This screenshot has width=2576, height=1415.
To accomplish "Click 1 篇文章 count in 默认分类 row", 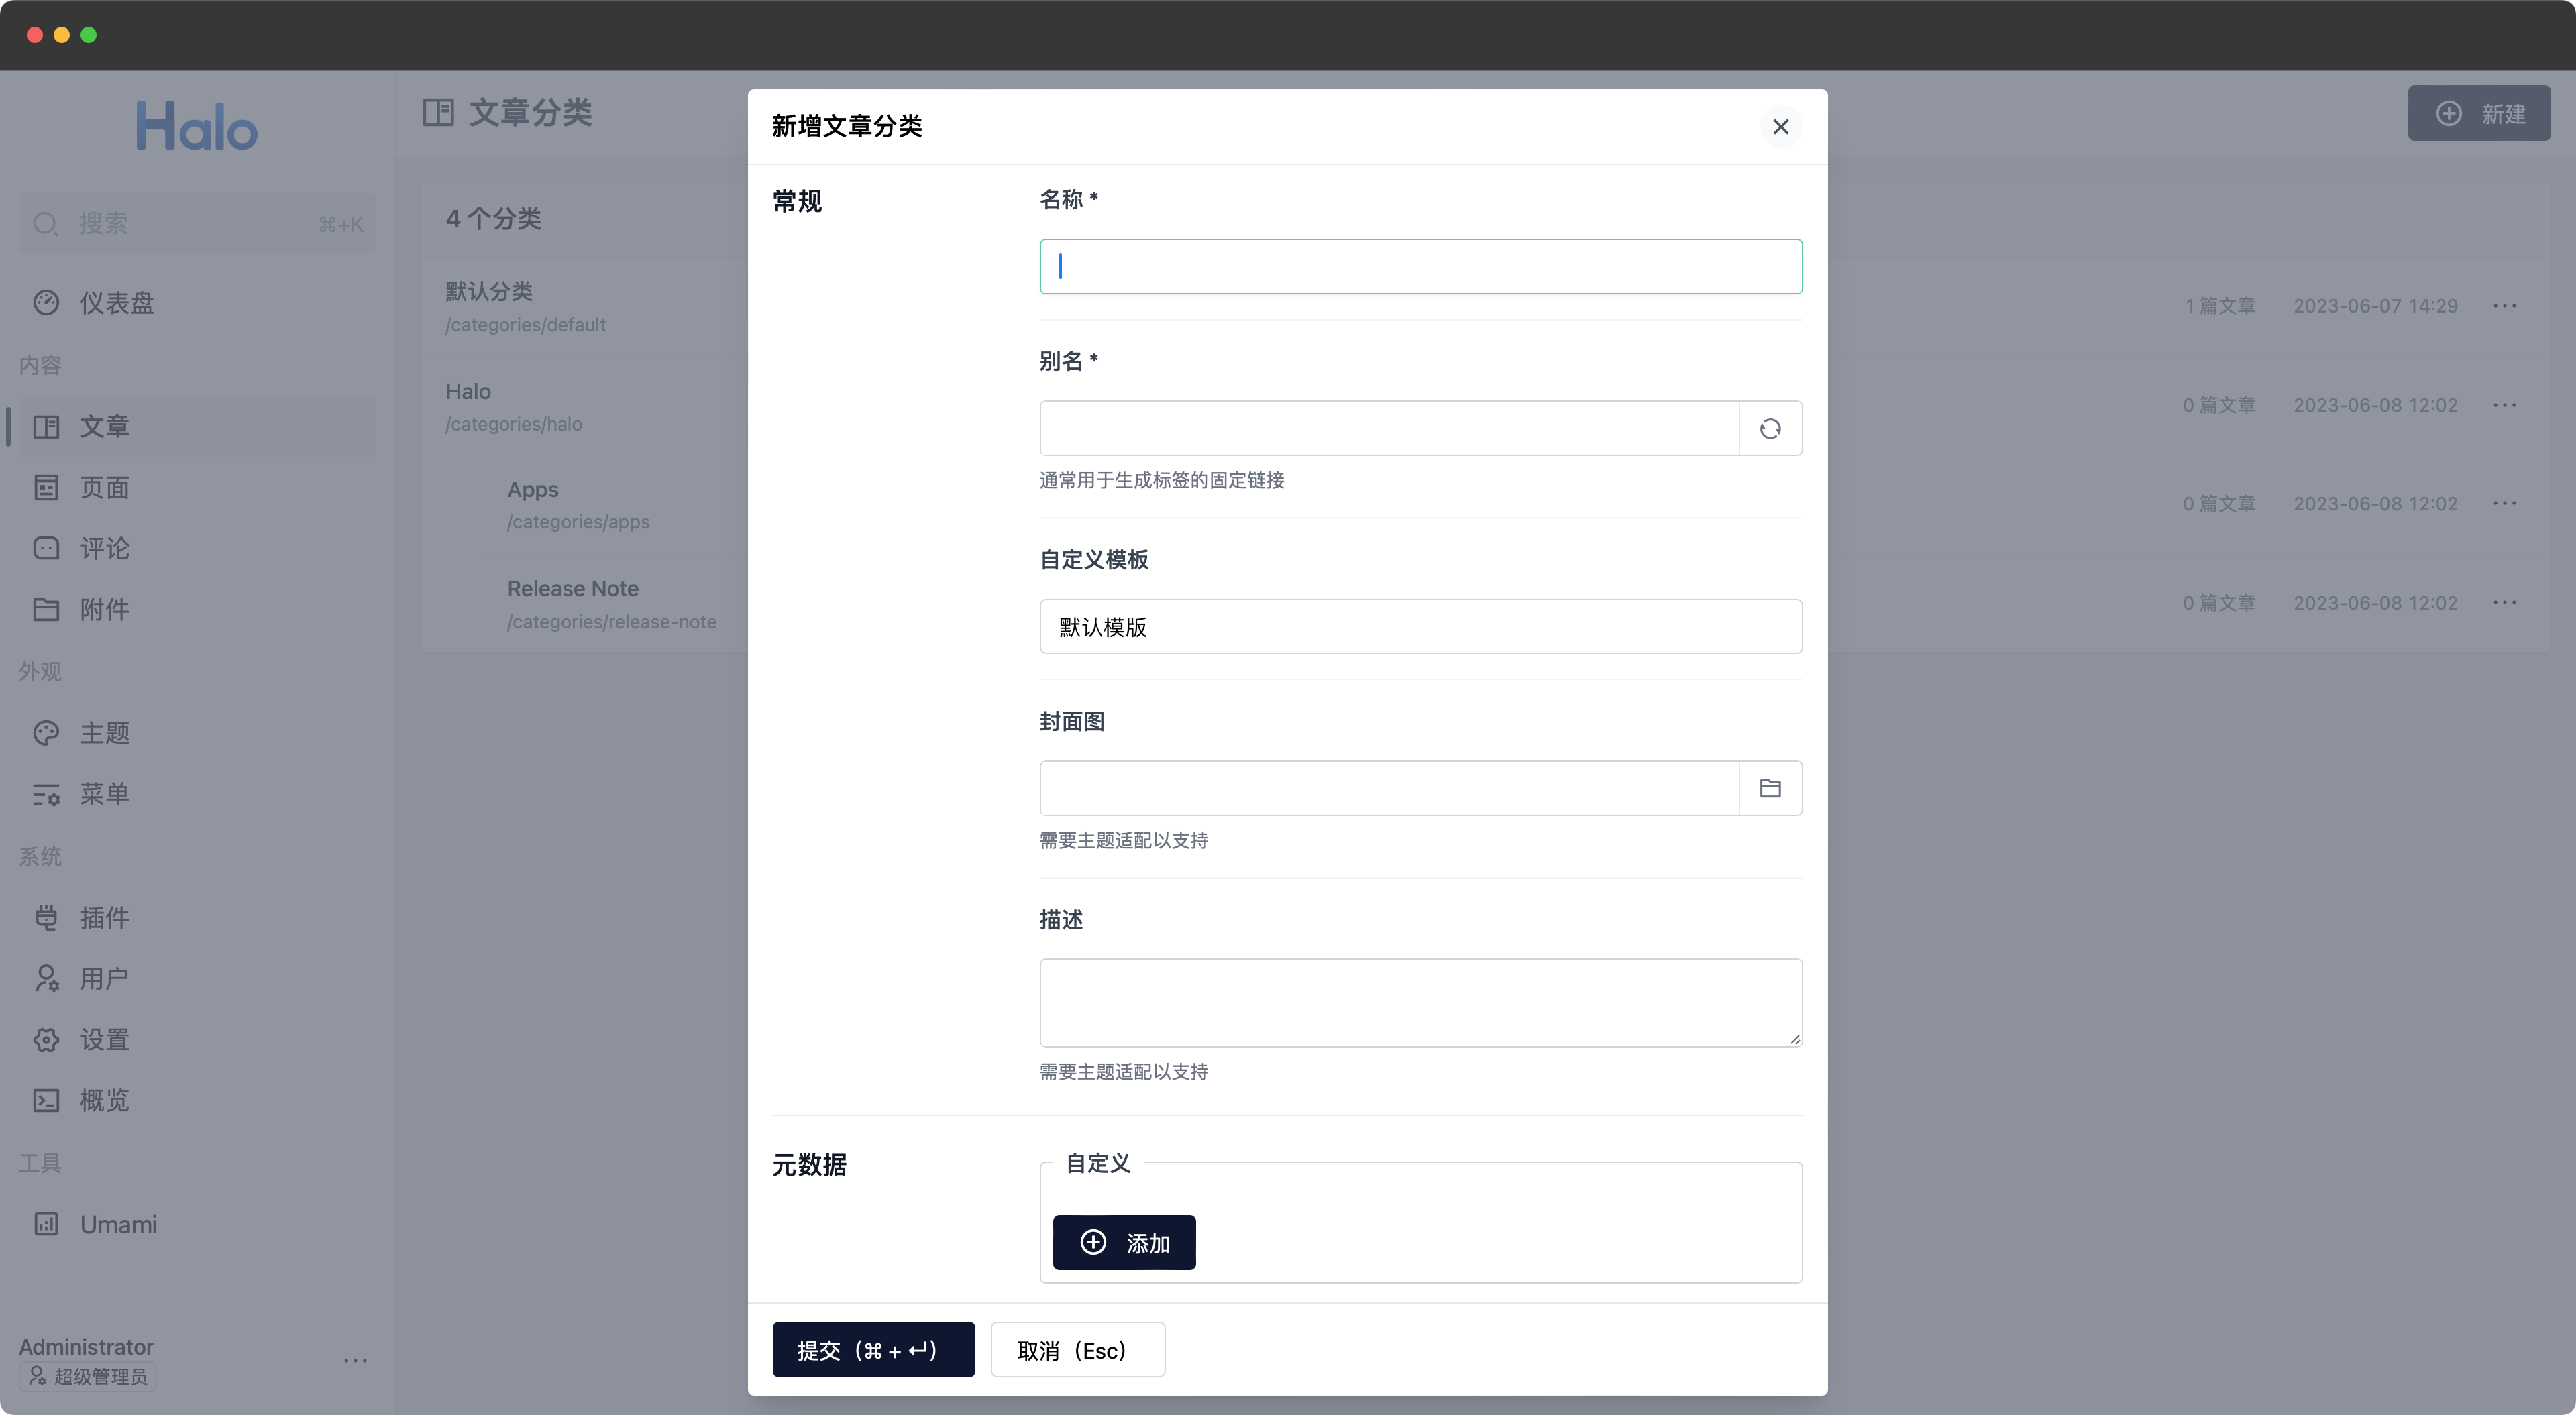I will click(x=2220, y=305).
